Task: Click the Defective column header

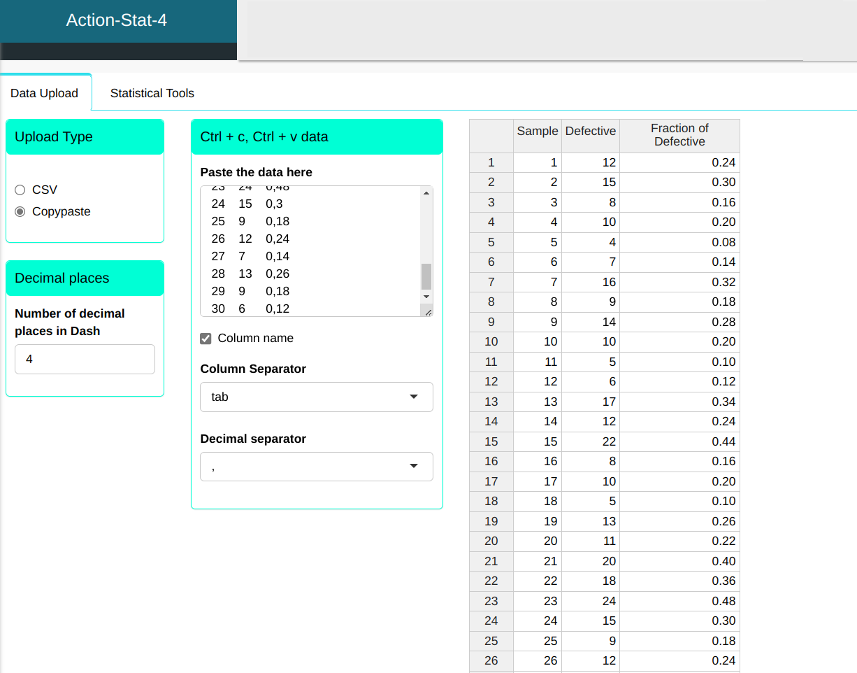Action: tap(590, 131)
